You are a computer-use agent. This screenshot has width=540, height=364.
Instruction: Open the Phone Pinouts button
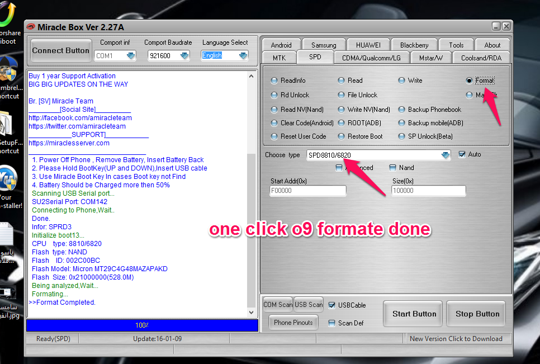(x=293, y=323)
